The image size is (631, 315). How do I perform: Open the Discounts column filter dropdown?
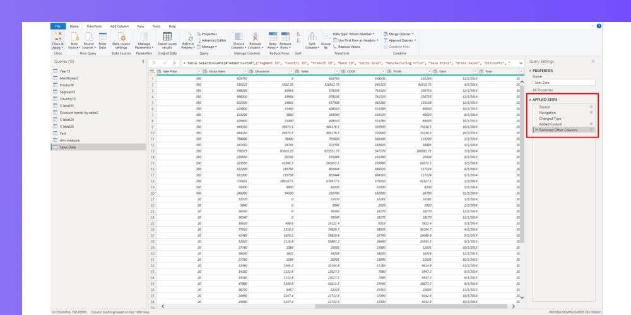coord(291,72)
